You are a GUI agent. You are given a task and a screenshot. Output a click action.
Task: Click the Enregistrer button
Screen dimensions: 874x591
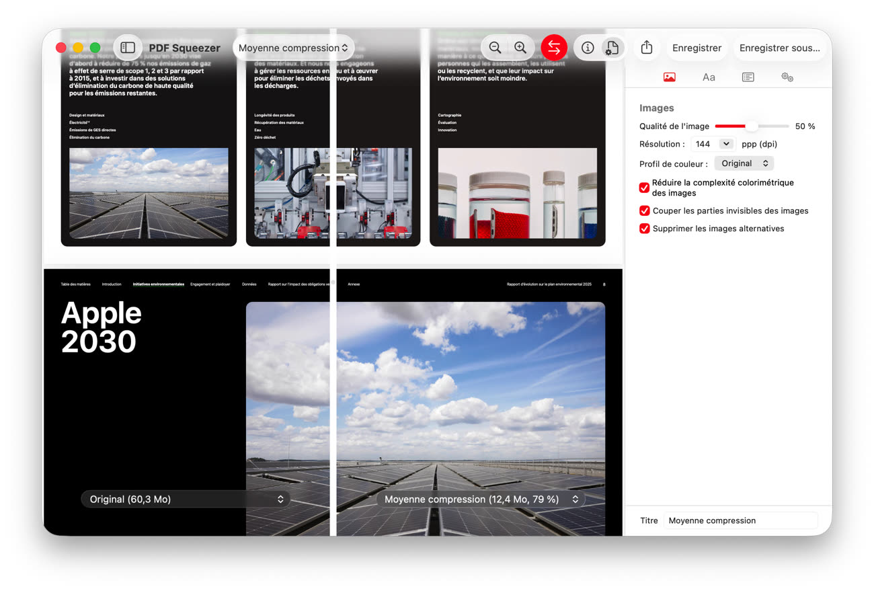point(697,48)
